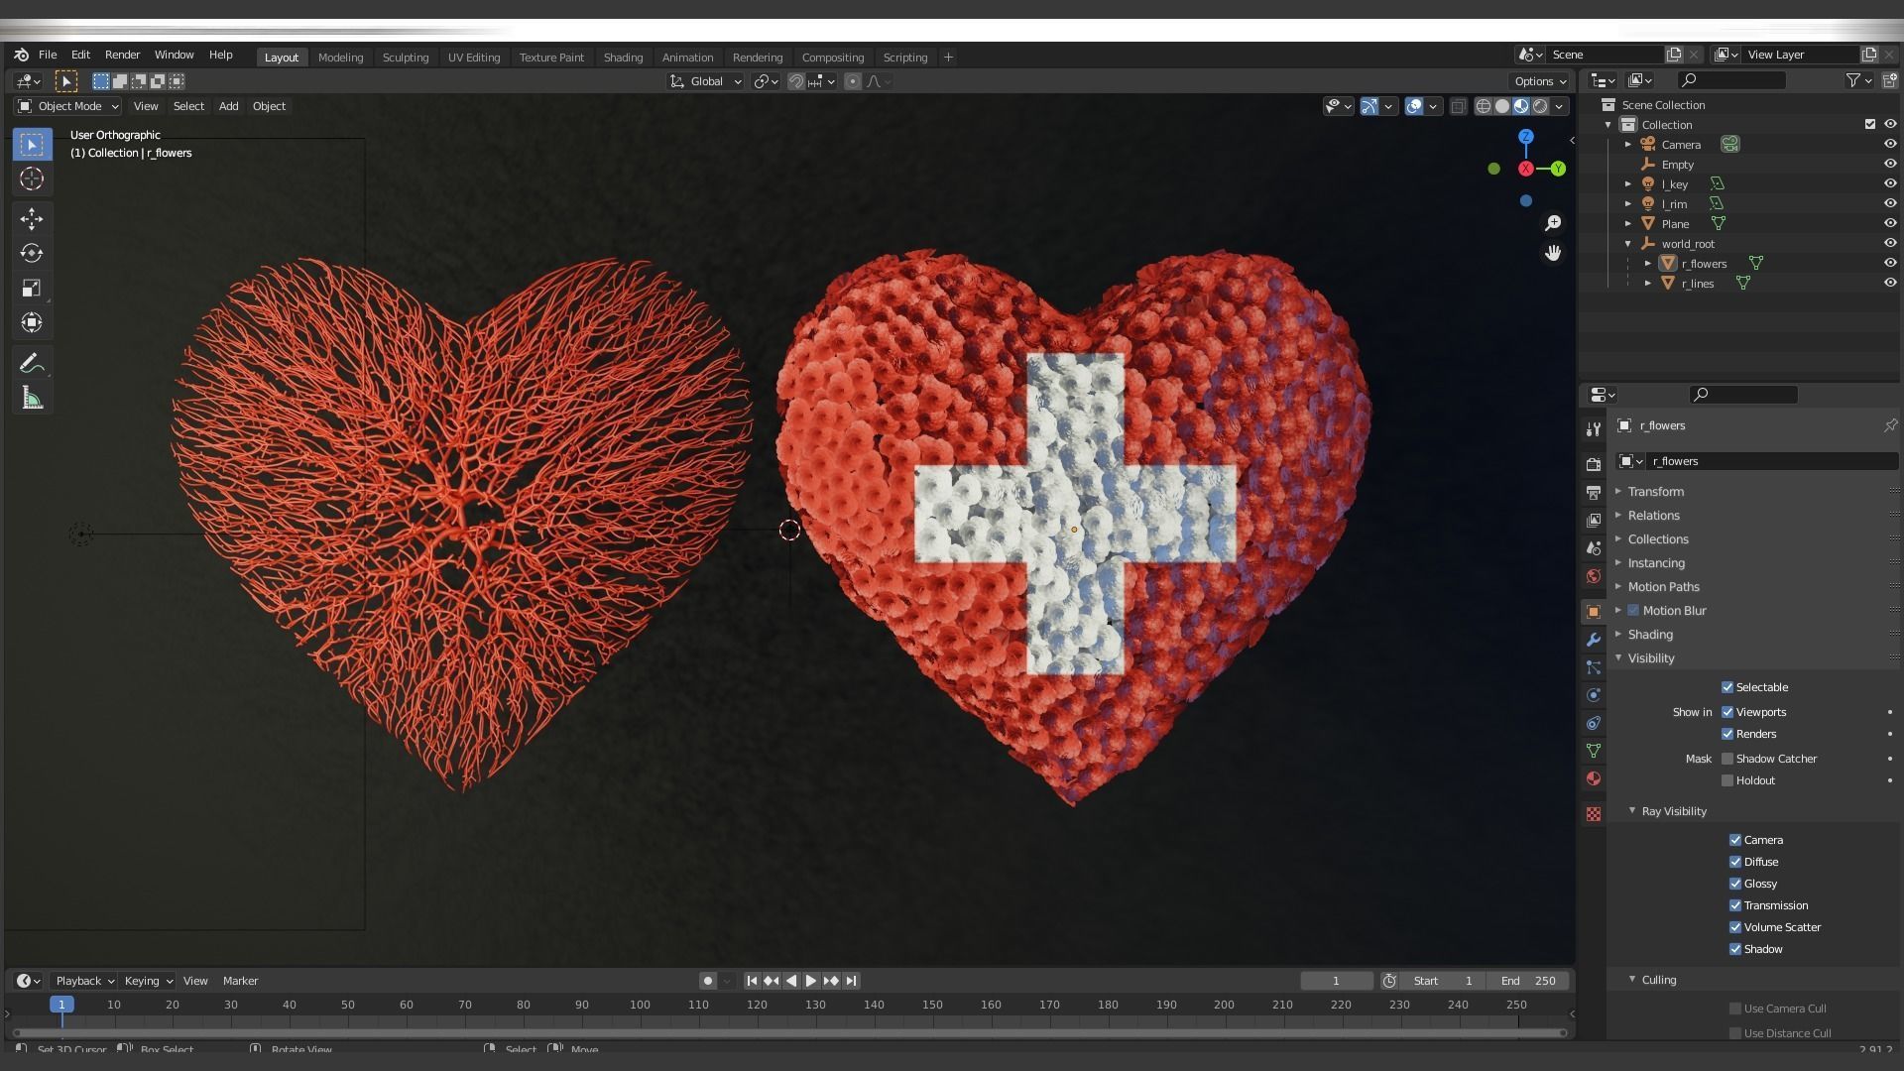
Task: Play the animation forward
Action: [810, 981]
